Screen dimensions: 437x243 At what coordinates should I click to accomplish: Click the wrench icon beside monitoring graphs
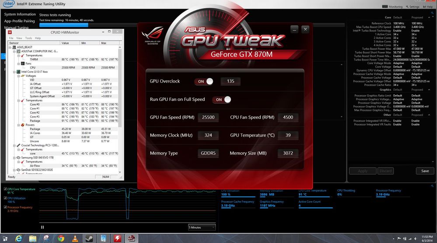(x=432, y=186)
